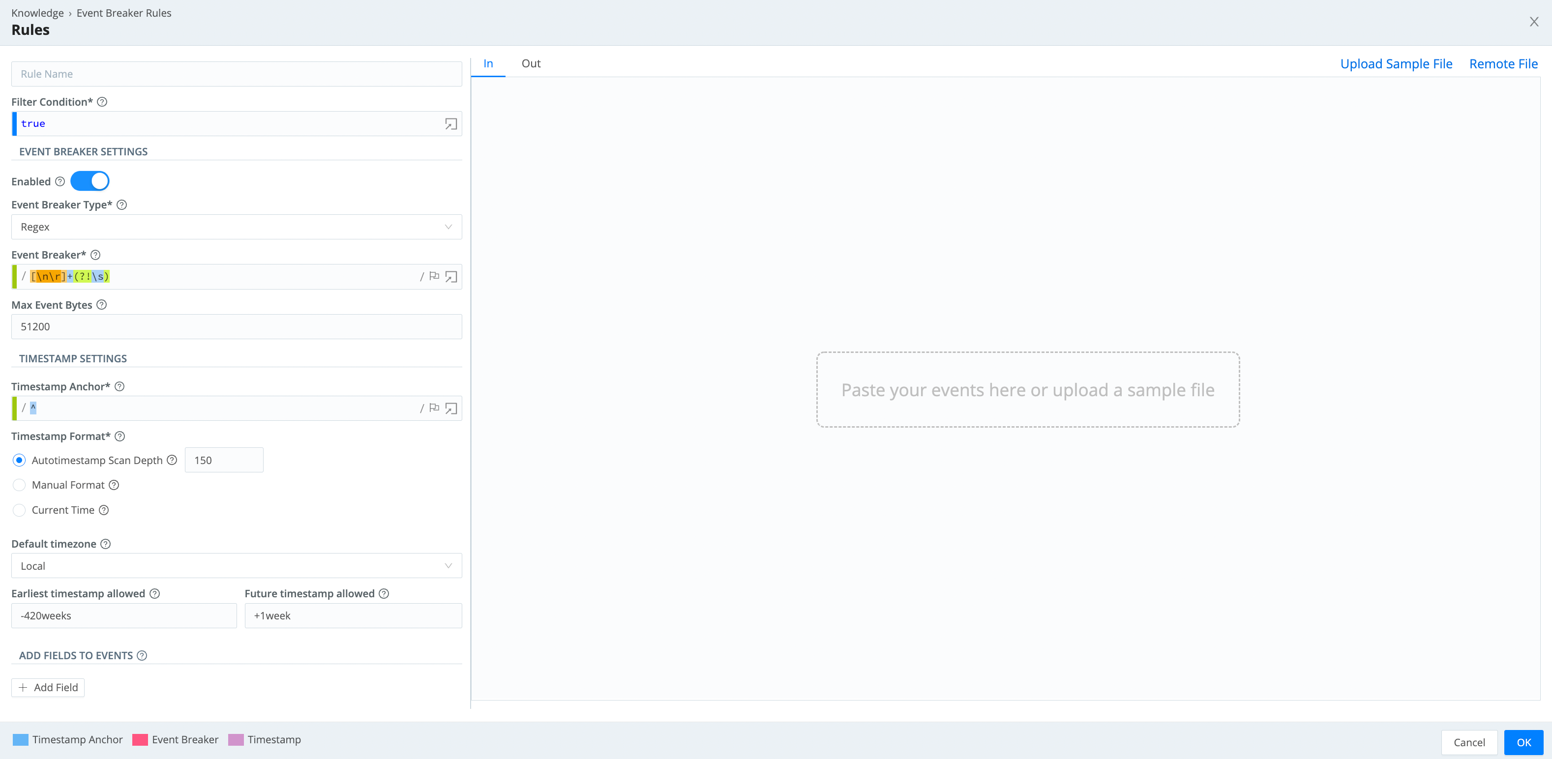Click inside the Rule Name input field
Viewport: 1552px width, 759px height.
[x=236, y=73]
